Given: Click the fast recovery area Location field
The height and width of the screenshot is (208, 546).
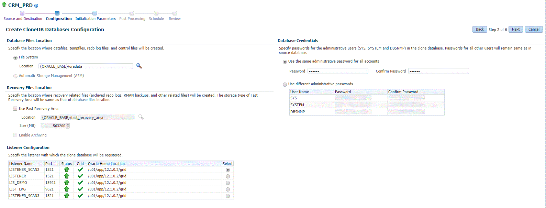Looking at the screenshot, I should point(88,118).
